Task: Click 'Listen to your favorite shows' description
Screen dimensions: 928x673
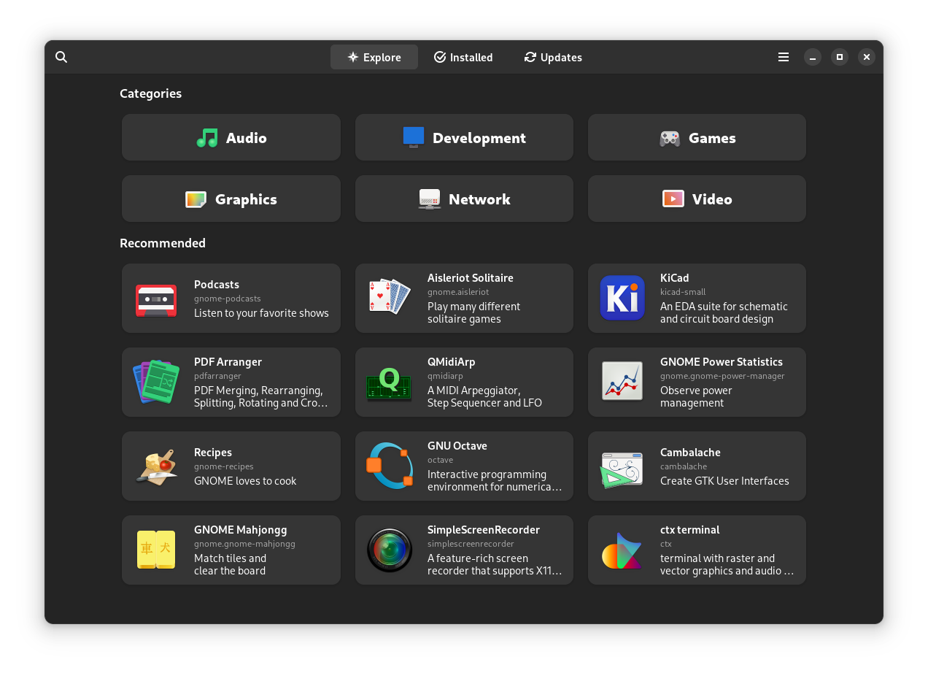Action: 261,313
